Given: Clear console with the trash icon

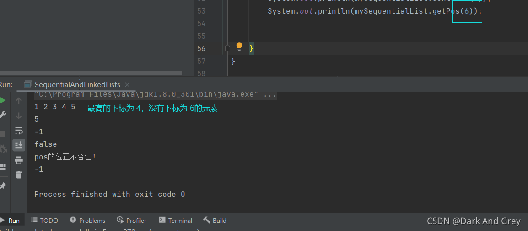Looking at the screenshot, I should click(x=19, y=175).
